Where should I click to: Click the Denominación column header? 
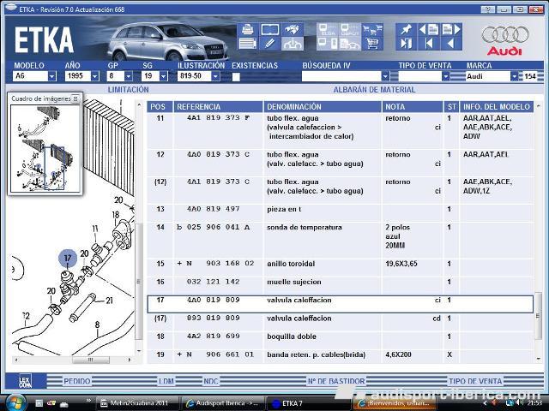(323, 107)
